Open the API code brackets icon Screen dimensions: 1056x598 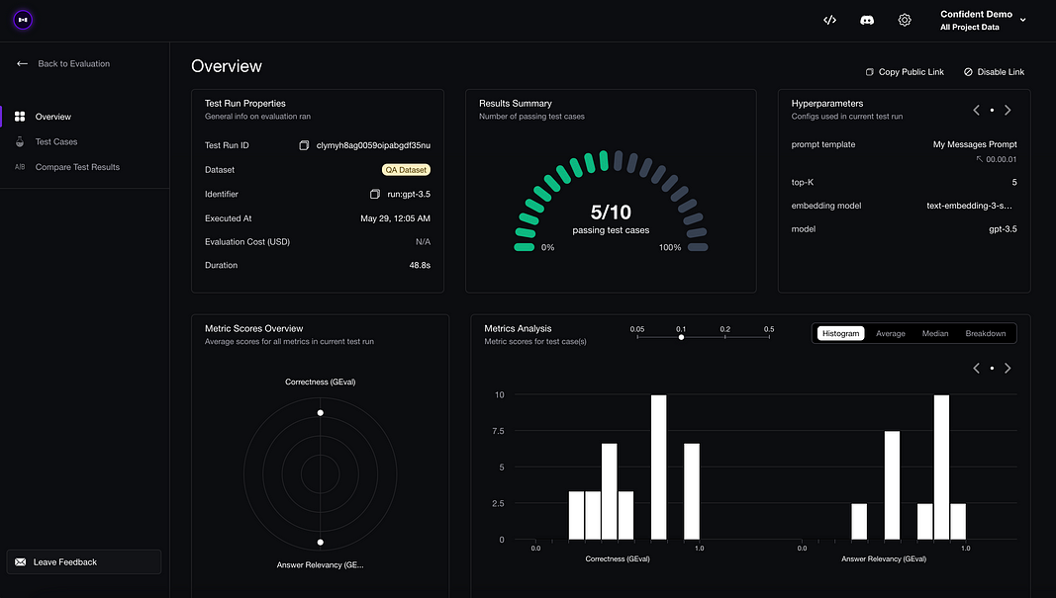tap(829, 20)
